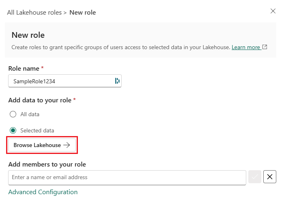Click the "Selected data" option label

37,130
